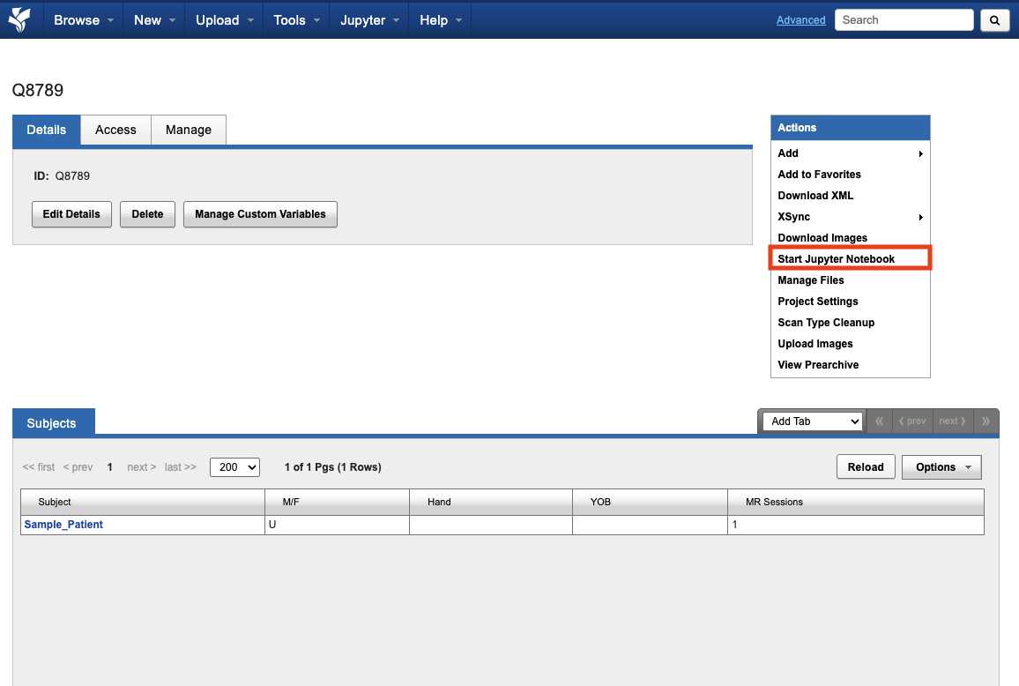Image resolution: width=1019 pixels, height=686 pixels.
Task: Click the search magnifier icon button
Action: [994, 20]
